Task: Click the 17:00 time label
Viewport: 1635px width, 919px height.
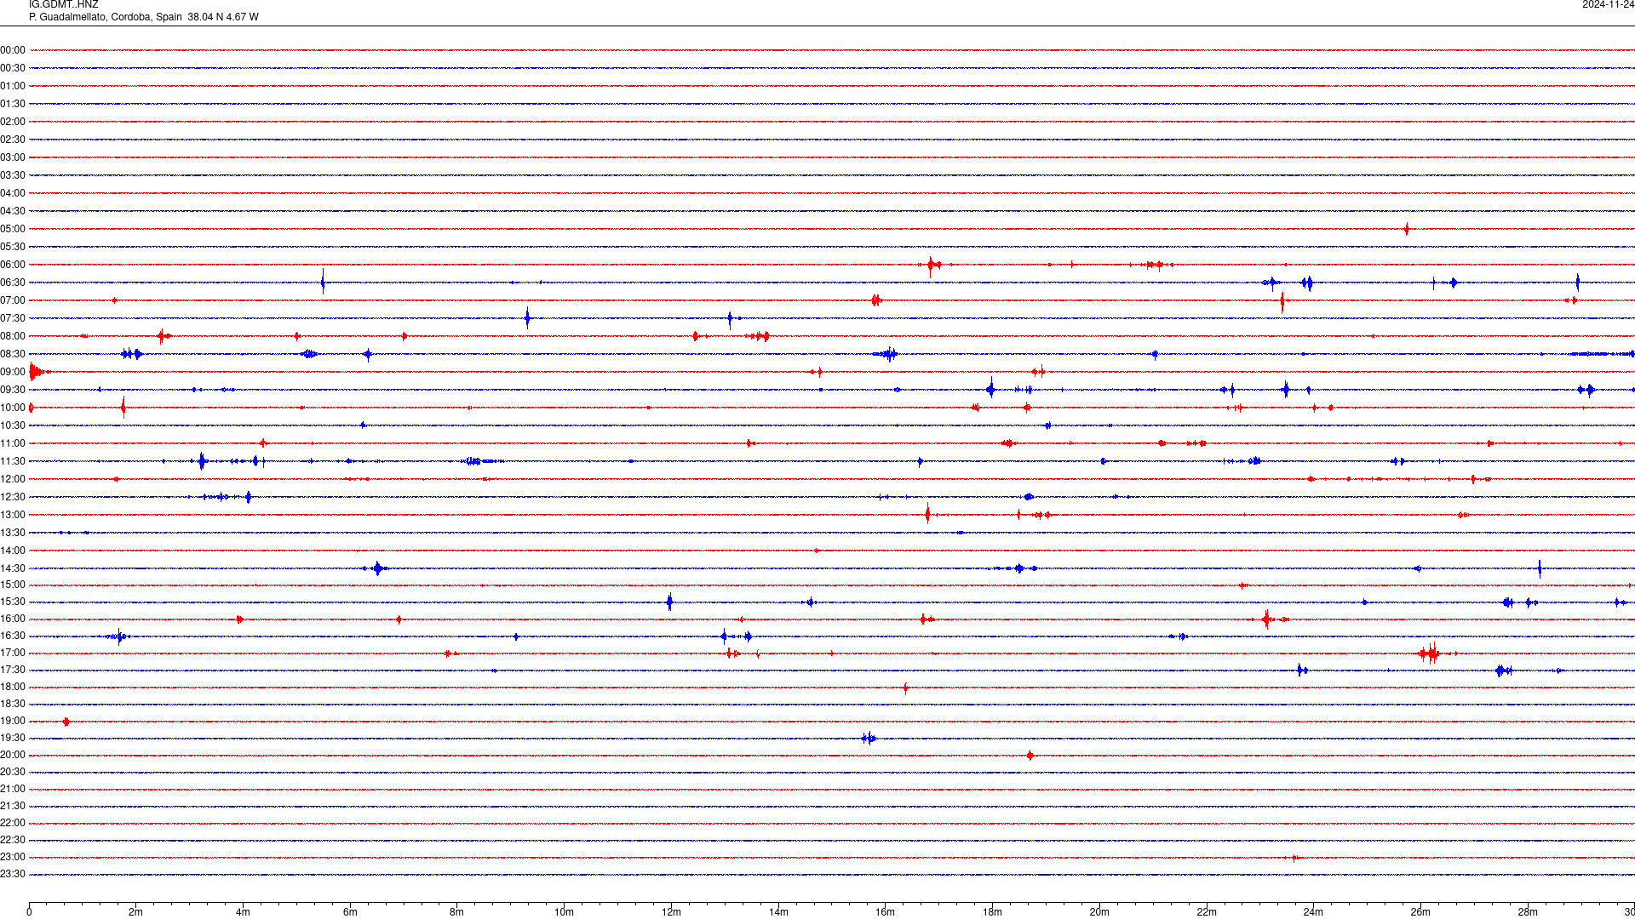Action: [x=13, y=653]
